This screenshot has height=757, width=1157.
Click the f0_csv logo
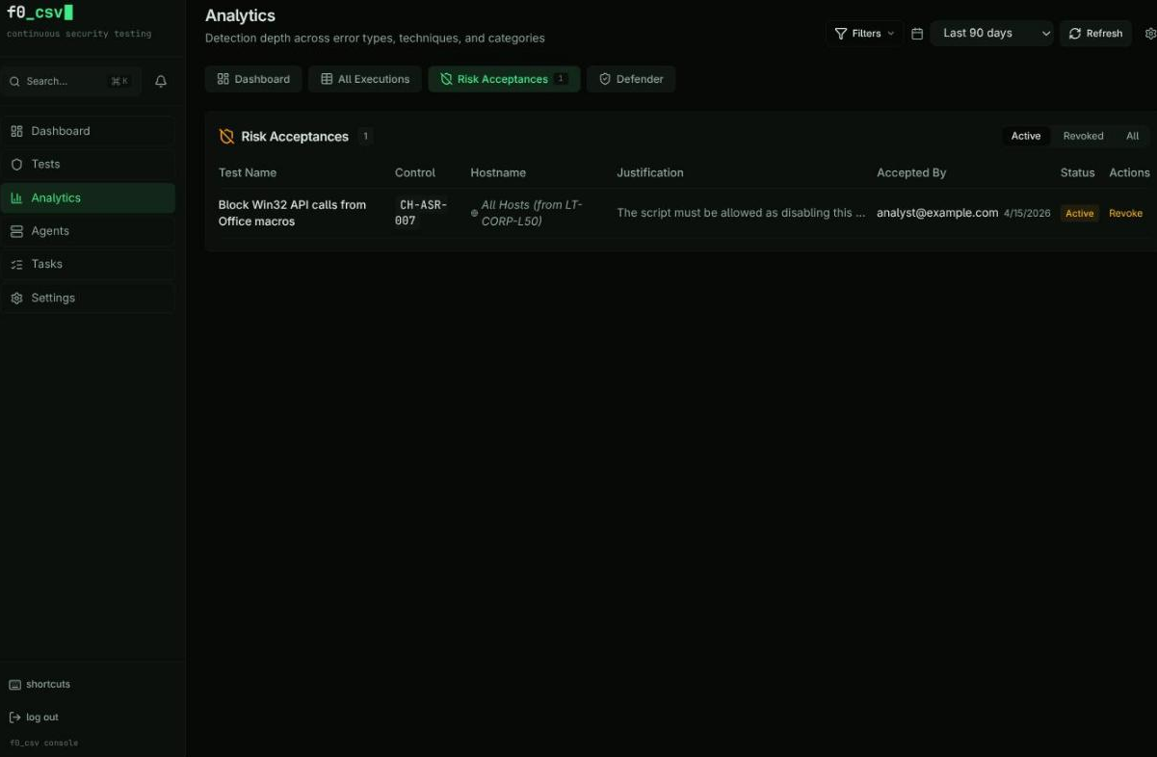(39, 13)
